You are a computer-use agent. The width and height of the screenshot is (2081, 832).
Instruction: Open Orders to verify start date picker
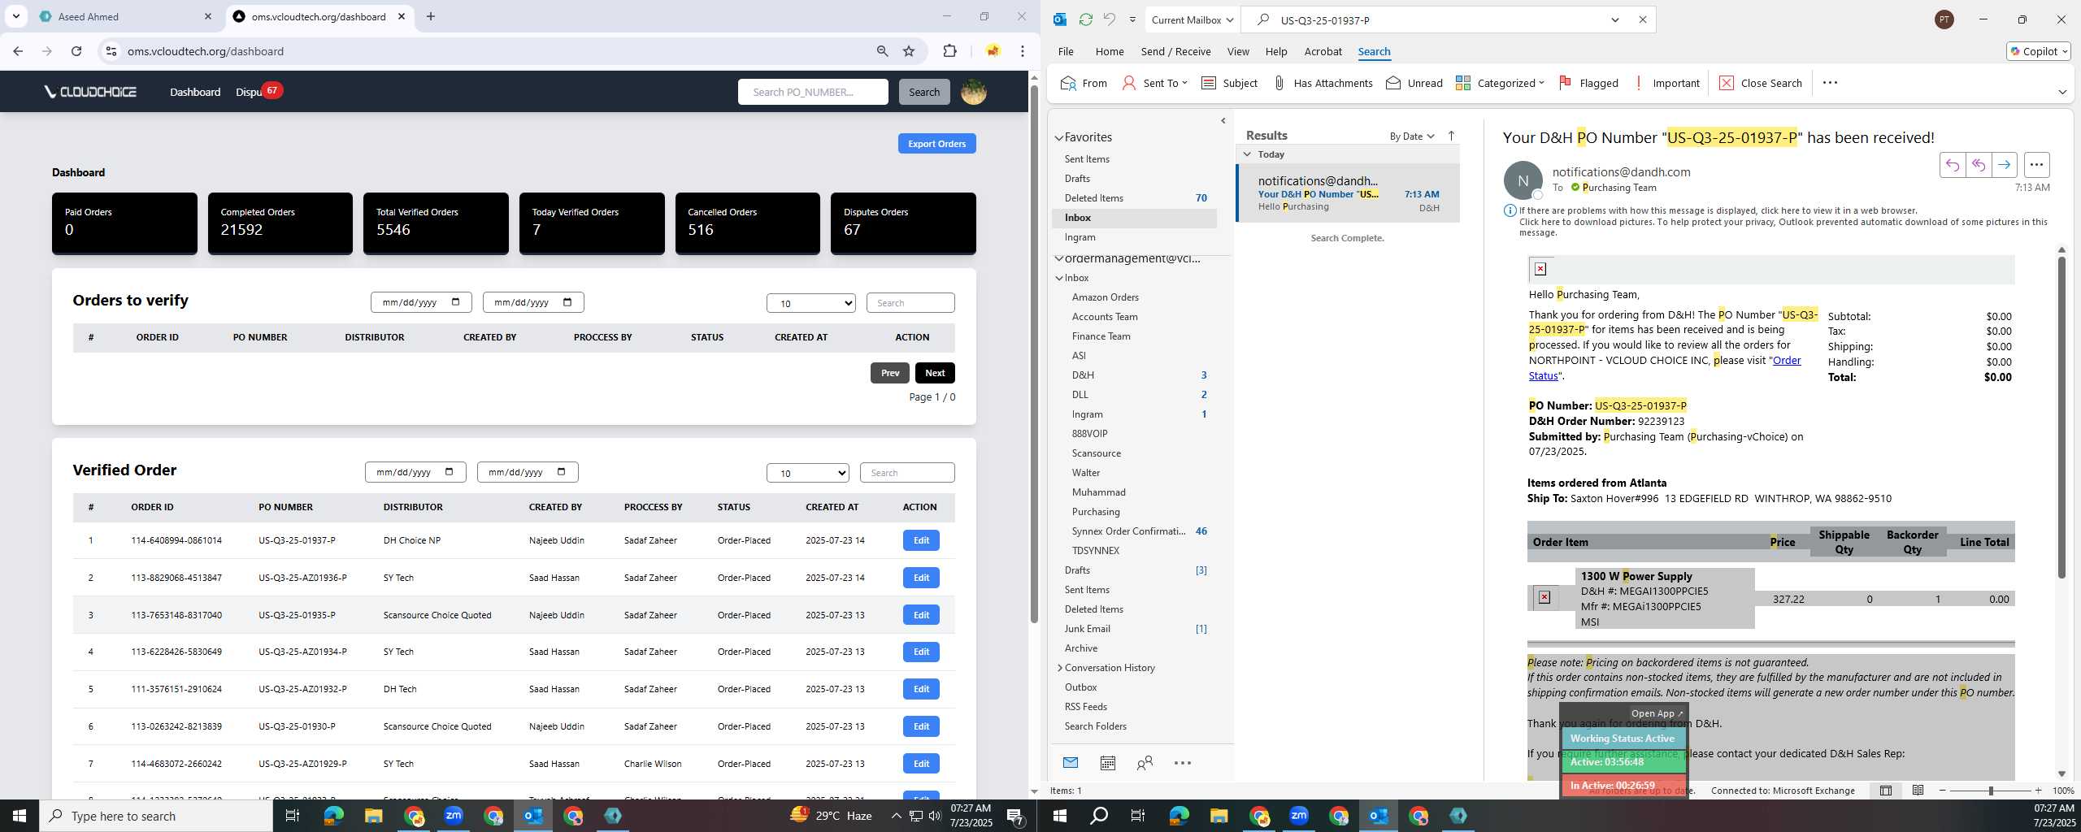click(x=455, y=302)
